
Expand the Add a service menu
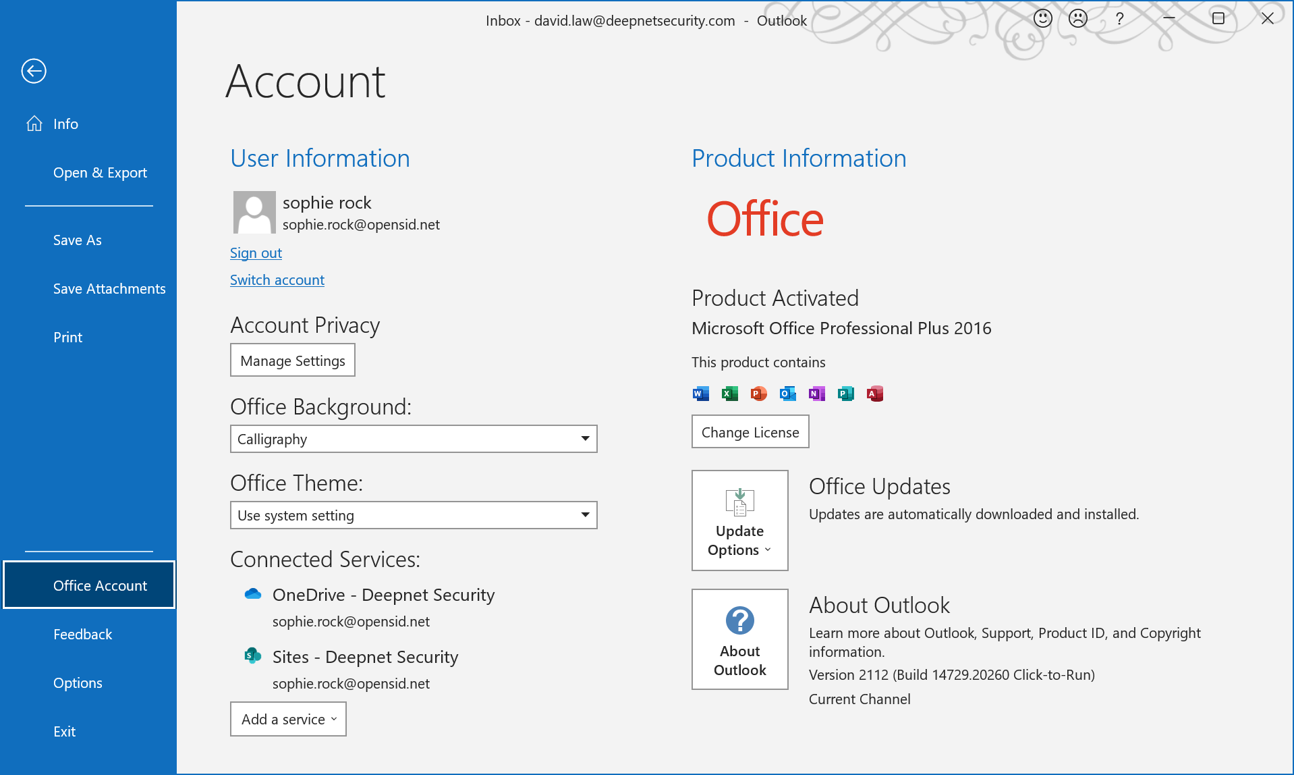[288, 719]
